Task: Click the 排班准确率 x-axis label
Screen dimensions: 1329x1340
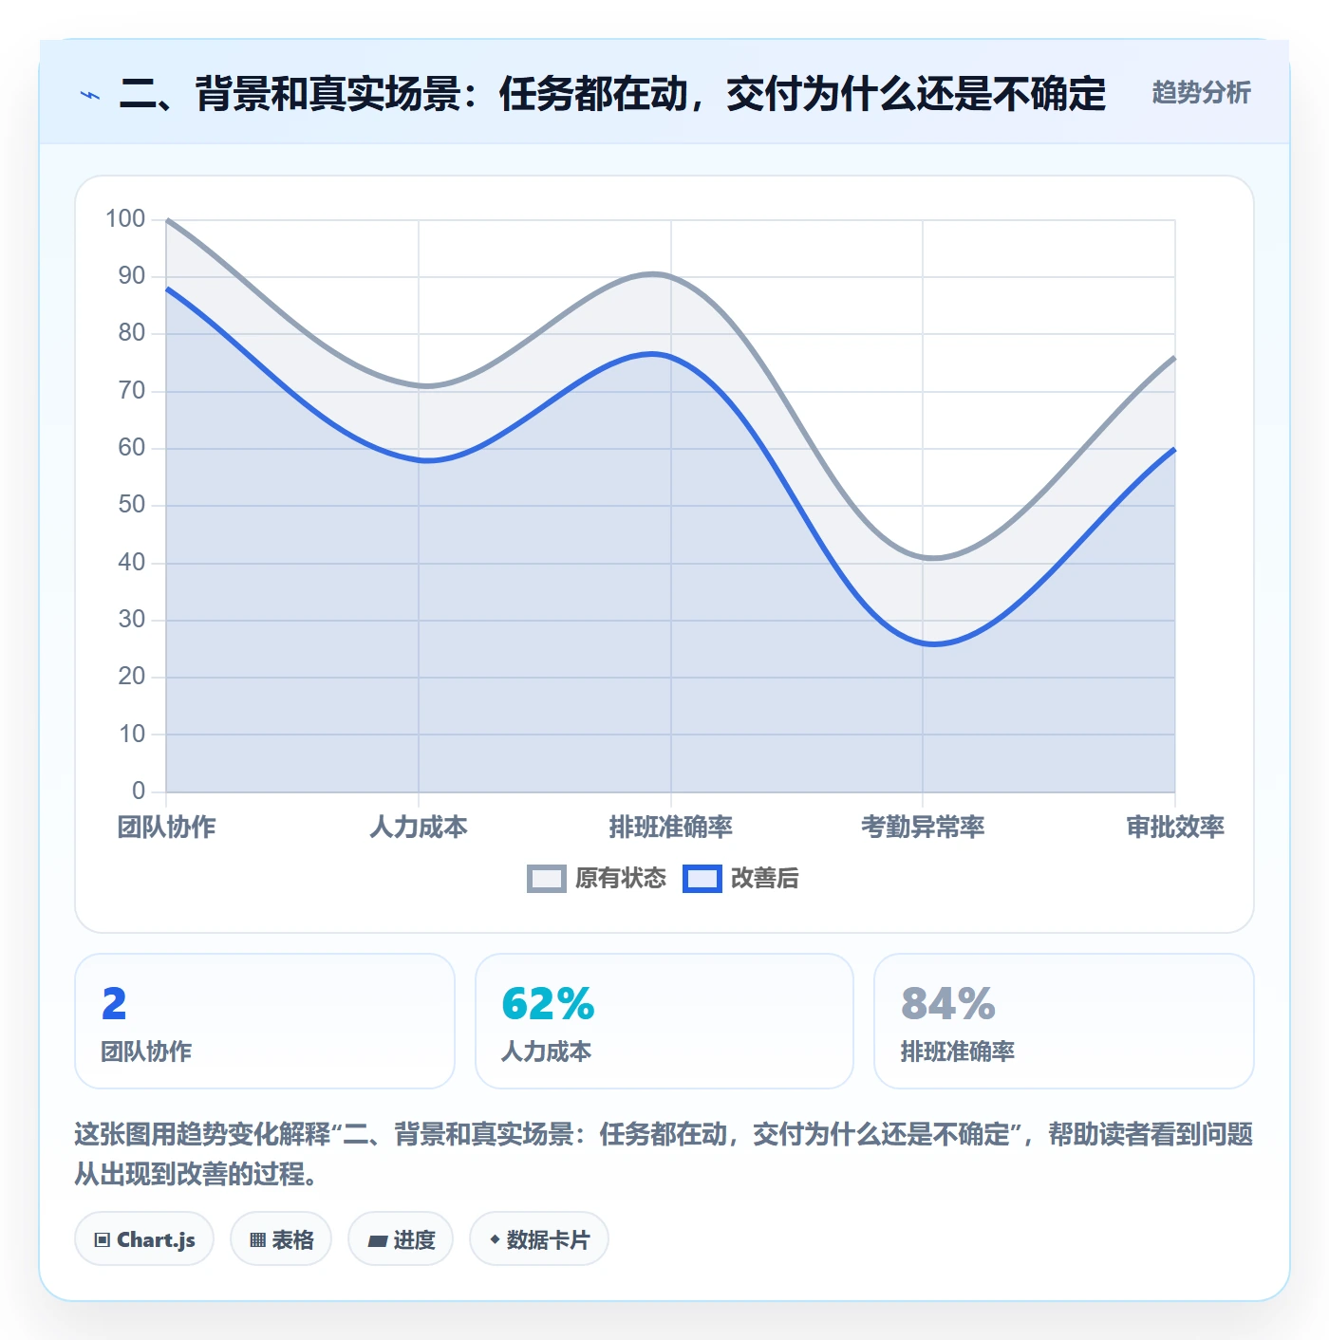Action: [670, 828]
